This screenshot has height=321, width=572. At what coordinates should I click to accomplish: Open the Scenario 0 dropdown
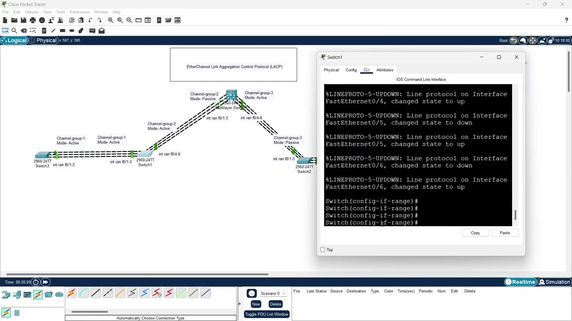(x=273, y=293)
